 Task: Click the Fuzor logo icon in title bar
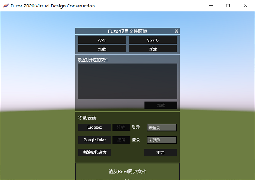pyautogui.click(x=6, y=6)
